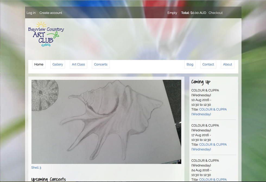Navigate to the About page
This screenshot has width=266, height=182.
pyautogui.click(x=227, y=64)
